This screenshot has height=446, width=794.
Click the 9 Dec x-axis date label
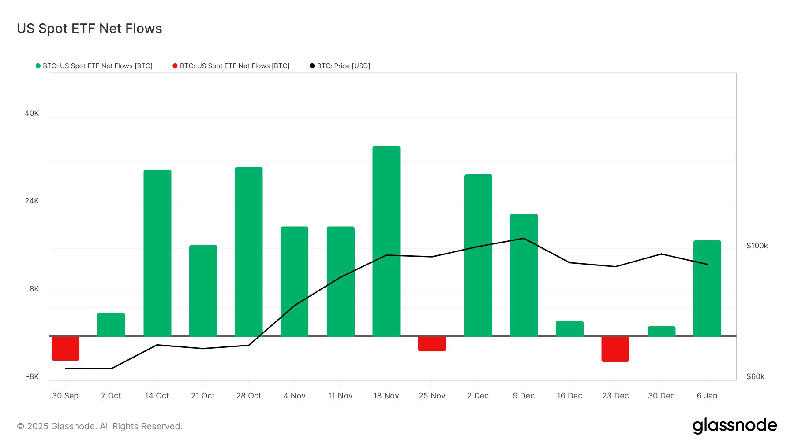(x=524, y=396)
